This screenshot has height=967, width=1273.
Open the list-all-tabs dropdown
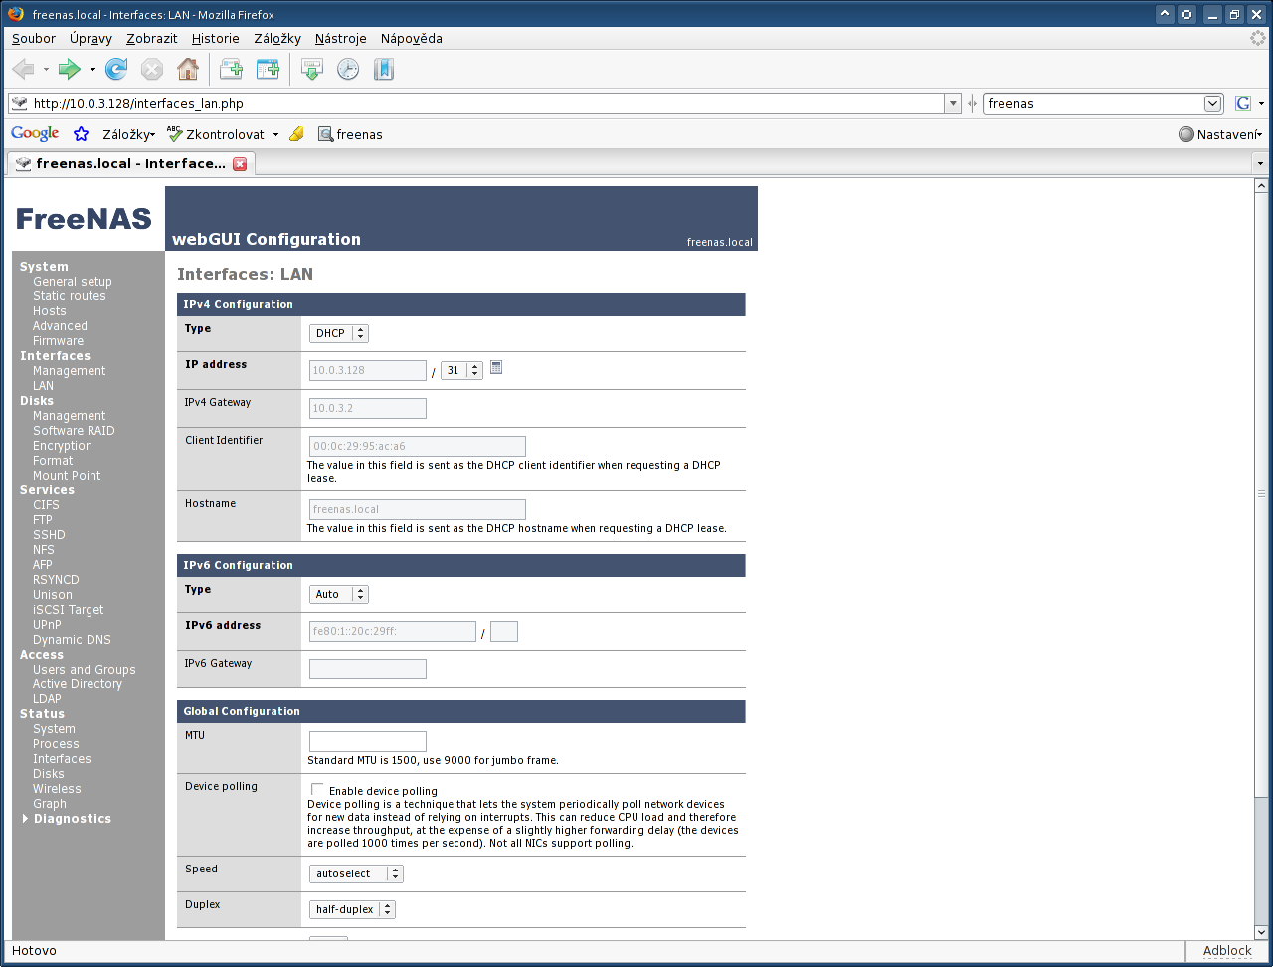[1260, 163]
